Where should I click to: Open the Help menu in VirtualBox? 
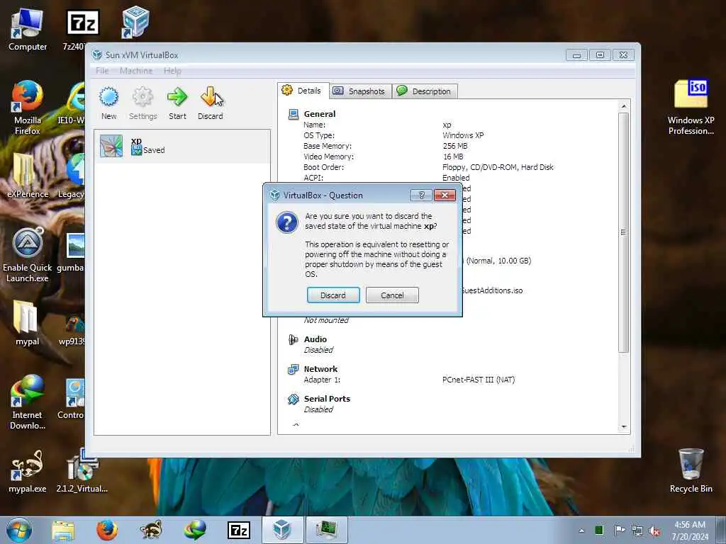(x=172, y=71)
